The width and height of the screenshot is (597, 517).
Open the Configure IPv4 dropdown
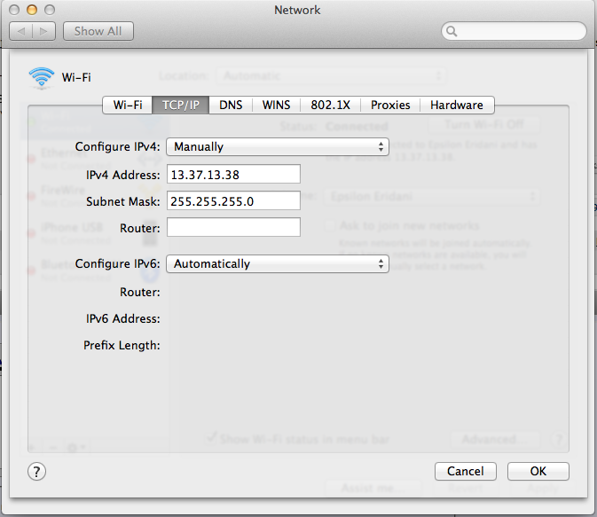[x=278, y=146]
